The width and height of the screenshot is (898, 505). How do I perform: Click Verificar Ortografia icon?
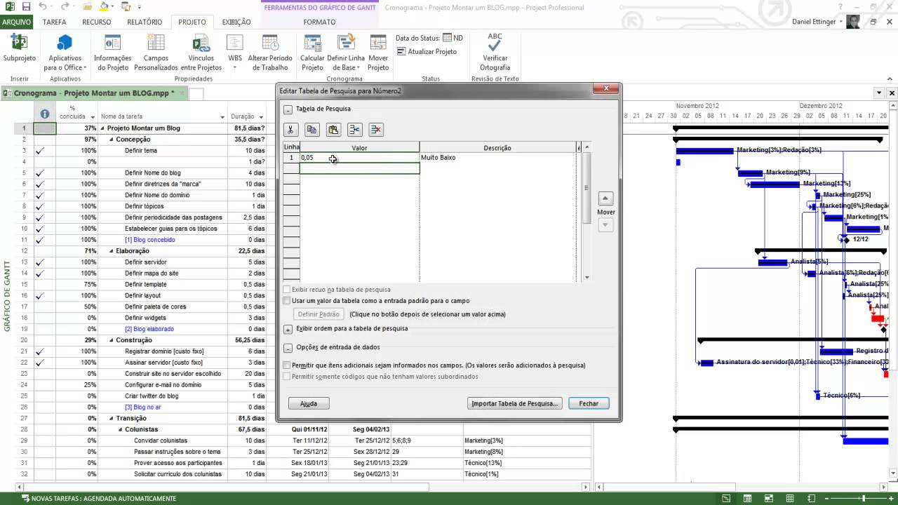pos(495,43)
